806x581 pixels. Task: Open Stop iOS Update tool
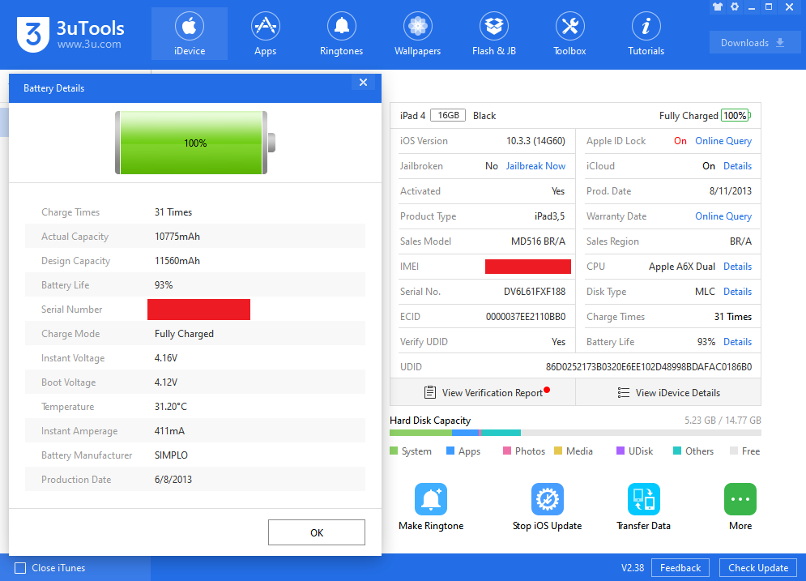(x=547, y=506)
